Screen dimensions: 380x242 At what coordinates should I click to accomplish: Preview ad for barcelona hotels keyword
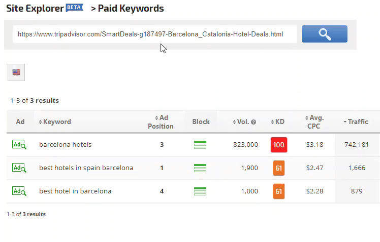click(x=19, y=145)
